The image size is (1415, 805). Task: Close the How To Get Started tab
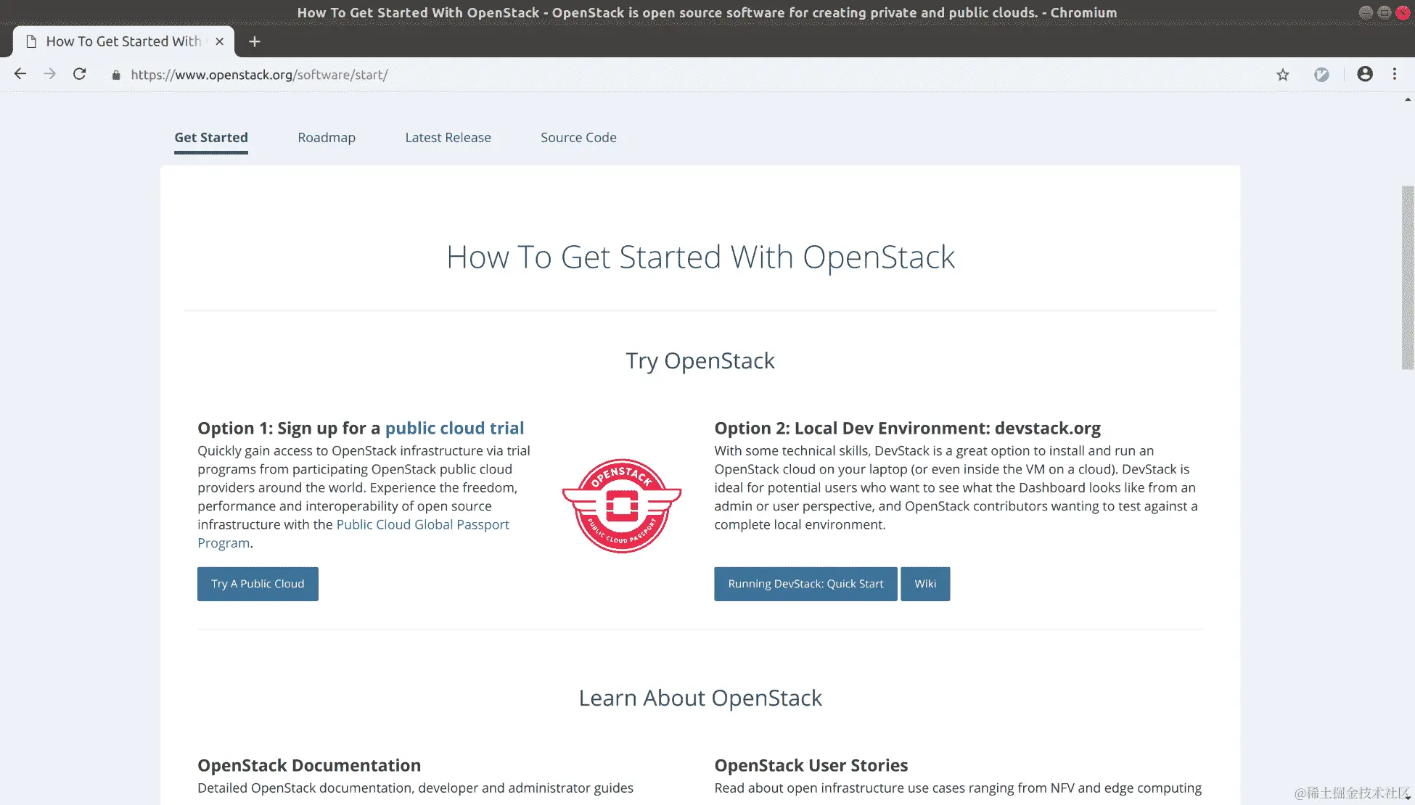219,41
